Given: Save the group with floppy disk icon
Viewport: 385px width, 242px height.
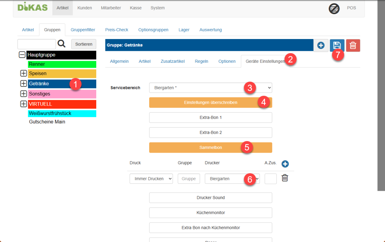Looking at the screenshot, I should (337, 45).
